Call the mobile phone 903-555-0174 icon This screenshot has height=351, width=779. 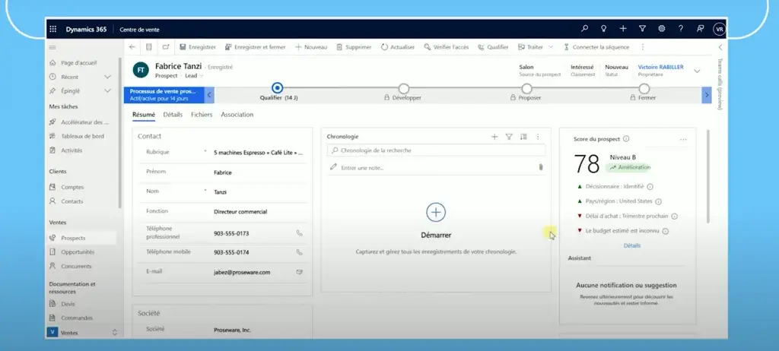(299, 252)
